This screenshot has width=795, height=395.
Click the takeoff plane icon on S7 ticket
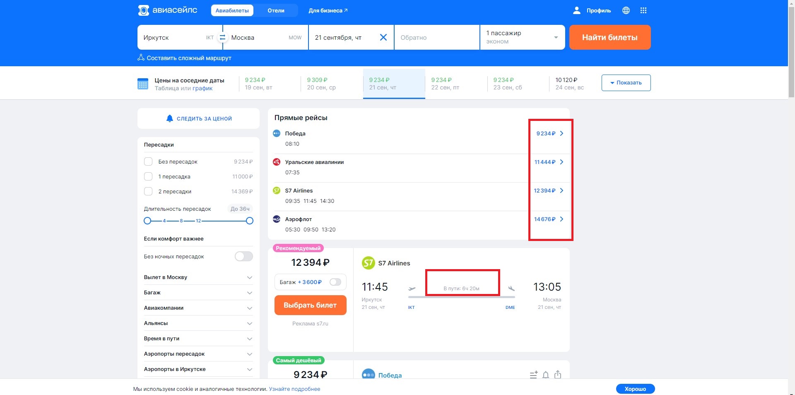(x=412, y=288)
